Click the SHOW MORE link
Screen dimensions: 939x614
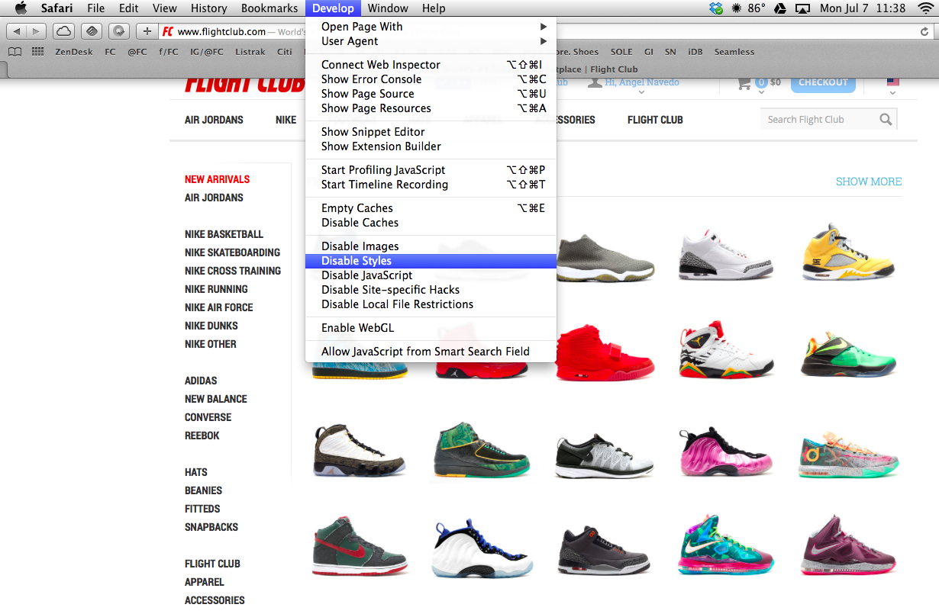[869, 182]
